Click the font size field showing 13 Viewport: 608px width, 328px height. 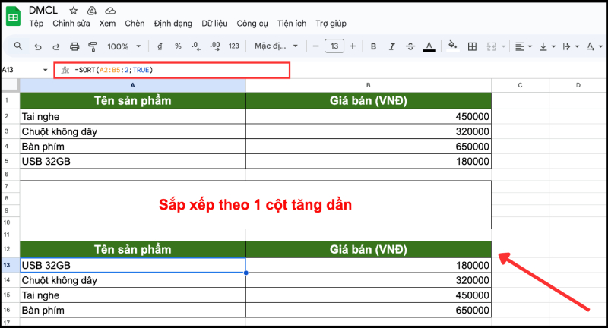334,46
